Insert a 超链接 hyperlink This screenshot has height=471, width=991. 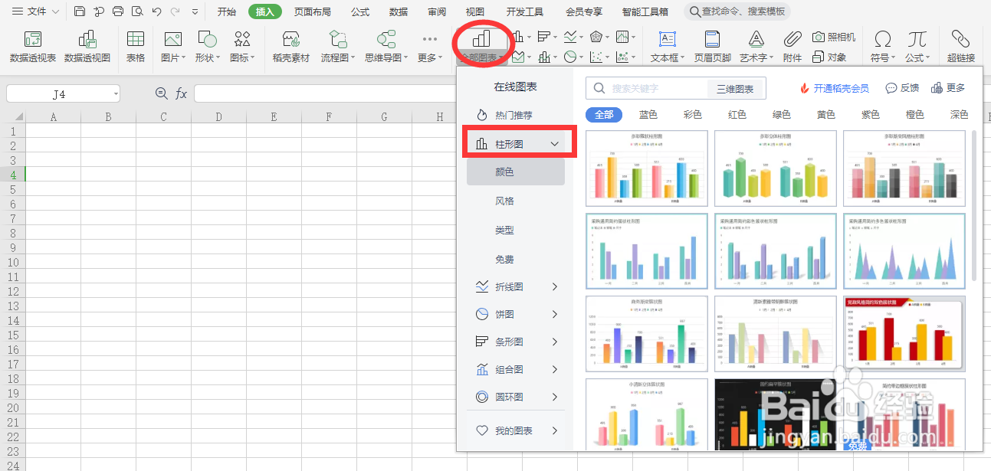960,47
